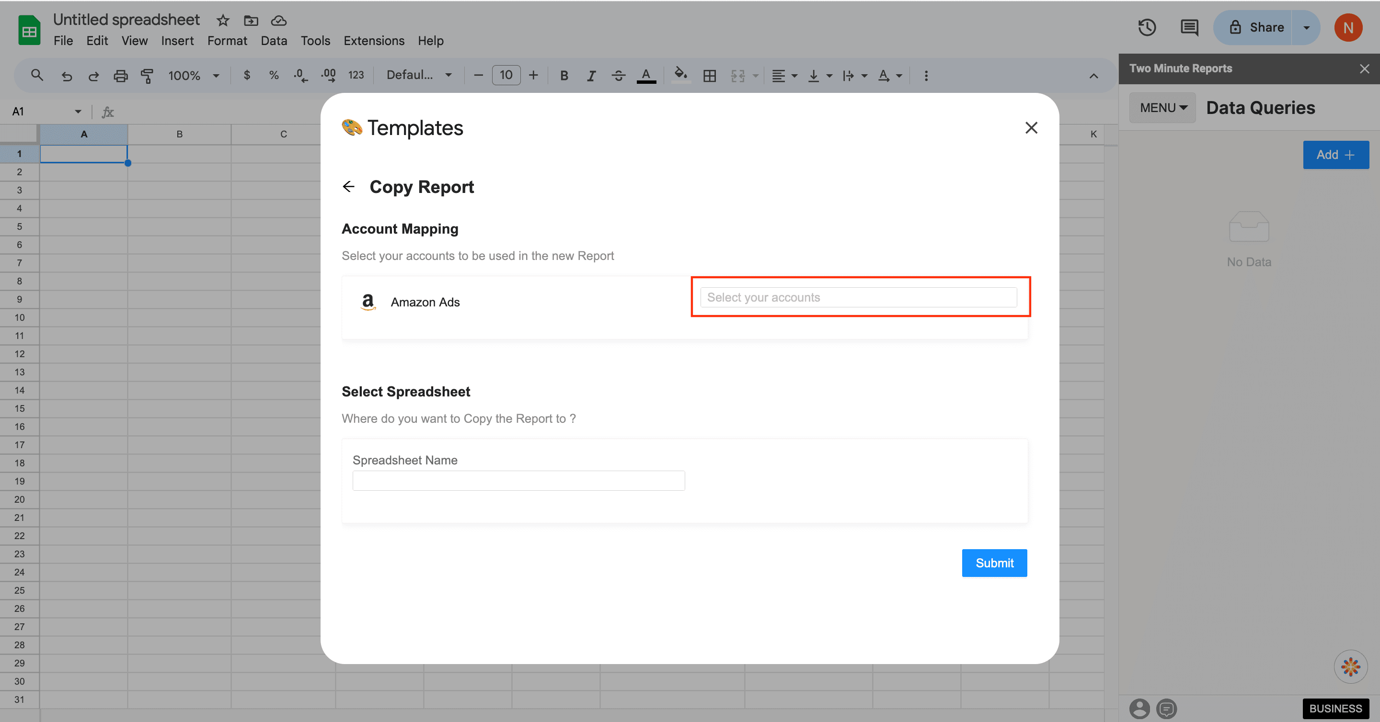Open the Format menu
This screenshot has width=1380, height=722.
coord(227,41)
